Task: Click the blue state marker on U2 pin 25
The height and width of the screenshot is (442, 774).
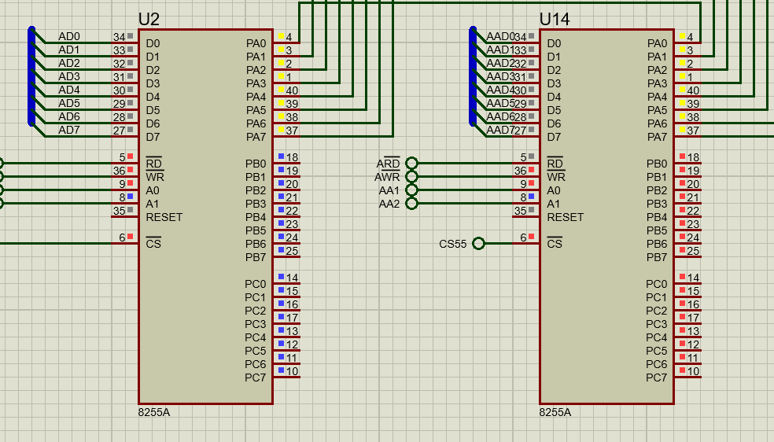Action: pos(281,249)
